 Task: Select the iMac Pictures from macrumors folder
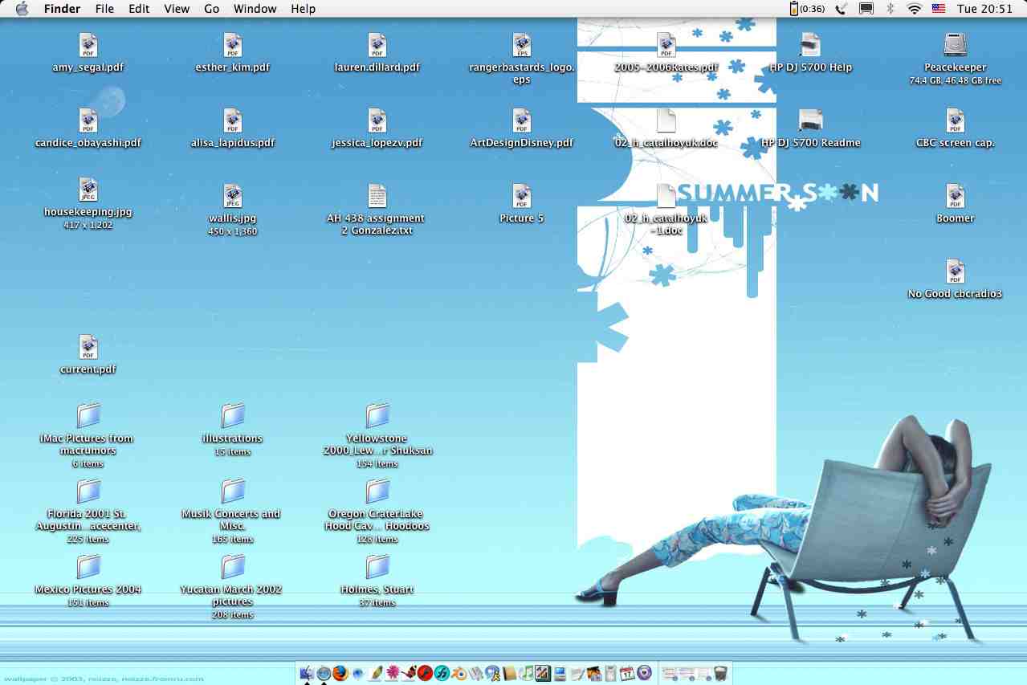click(88, 416)
